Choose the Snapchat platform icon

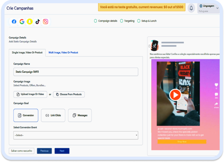pos(30,22)
